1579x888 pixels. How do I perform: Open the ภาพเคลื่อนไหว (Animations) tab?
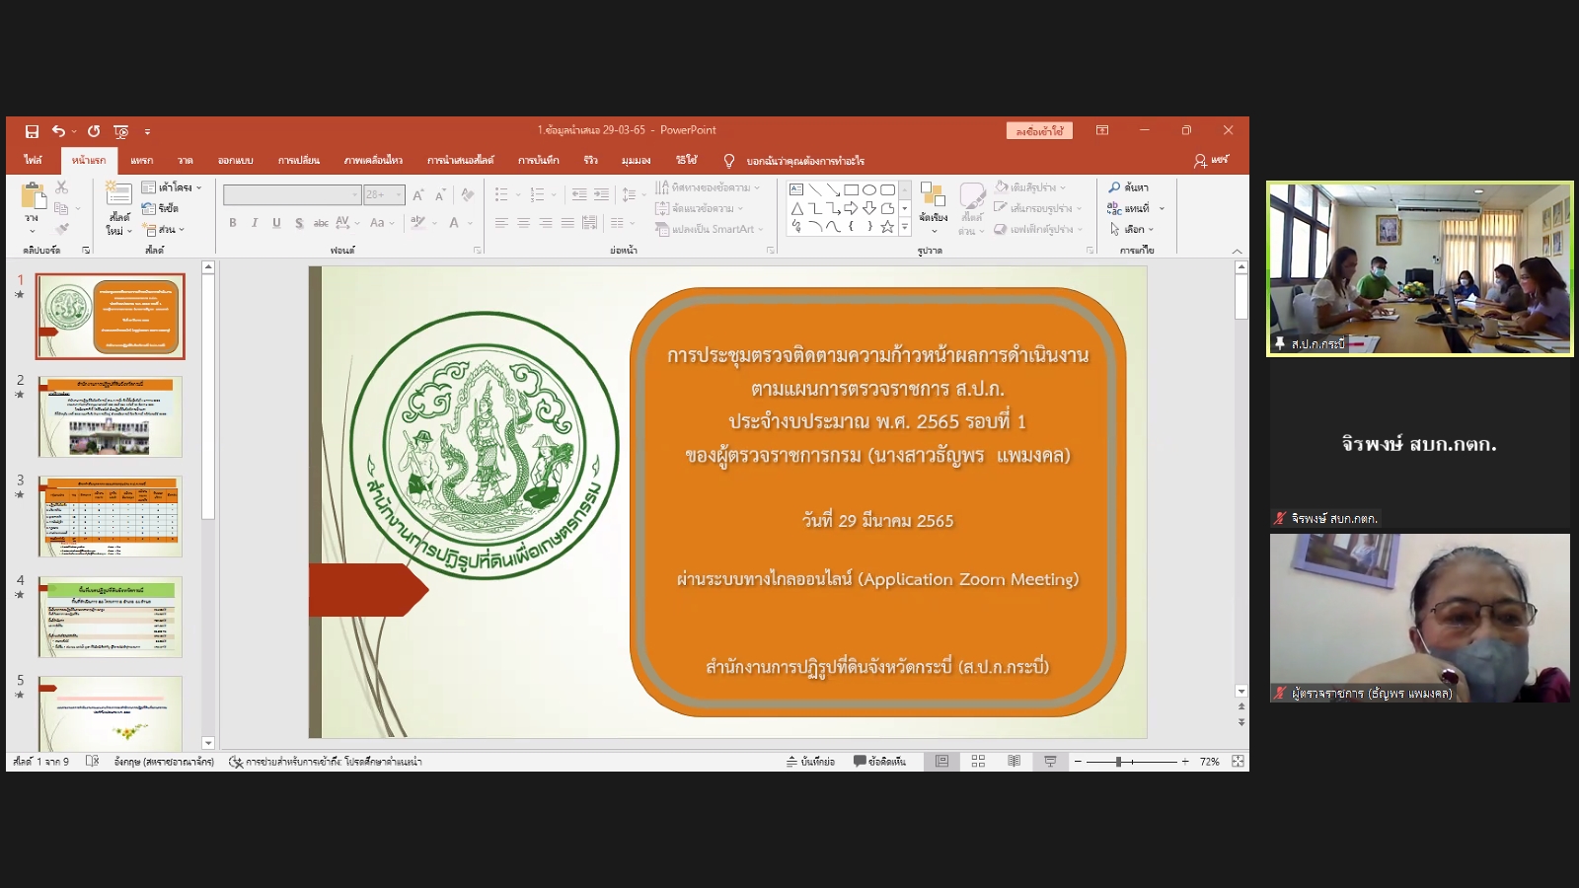click(373, 160)
